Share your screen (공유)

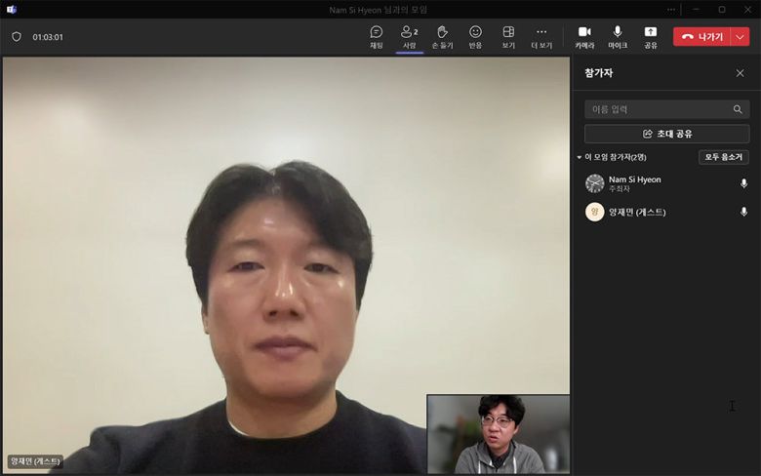point(651,37)
